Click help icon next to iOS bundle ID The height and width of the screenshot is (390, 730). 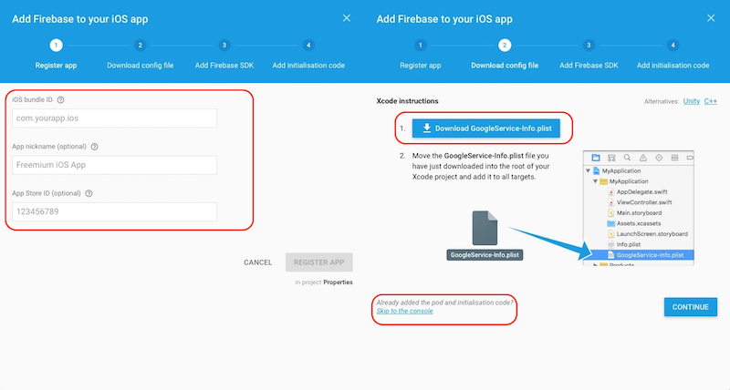[x=60, y=99]
